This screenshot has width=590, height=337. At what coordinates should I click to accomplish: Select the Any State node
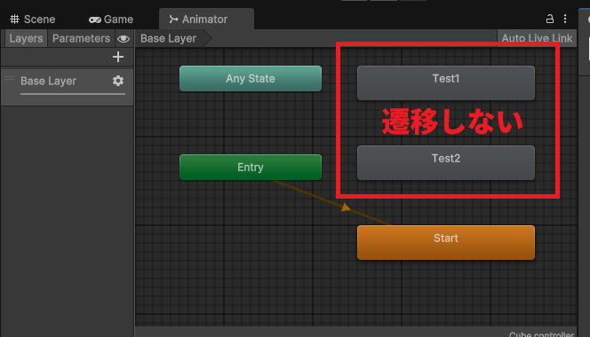[251, 79]
